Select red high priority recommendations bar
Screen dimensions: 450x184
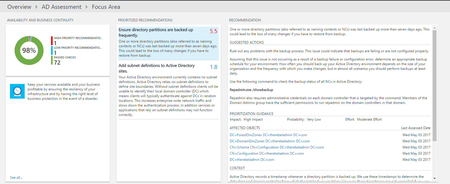[x=52, y=41]
